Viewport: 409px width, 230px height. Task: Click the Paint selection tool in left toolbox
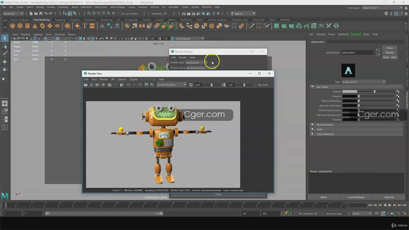5,54
